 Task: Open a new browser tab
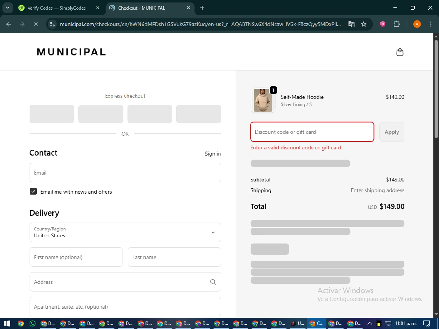(202, 8)
